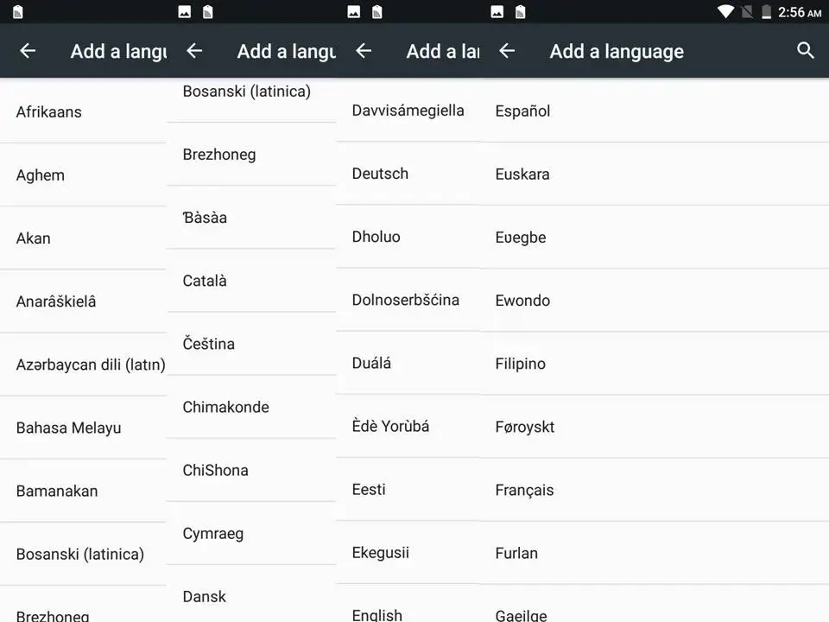The image size is (829, 622).
Task: Tap the battery icon in the status bar
Action: 765,12
